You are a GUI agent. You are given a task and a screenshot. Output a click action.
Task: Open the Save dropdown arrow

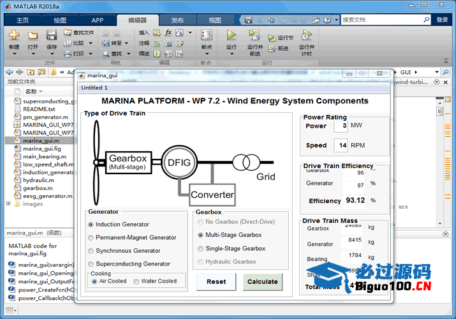52,54
